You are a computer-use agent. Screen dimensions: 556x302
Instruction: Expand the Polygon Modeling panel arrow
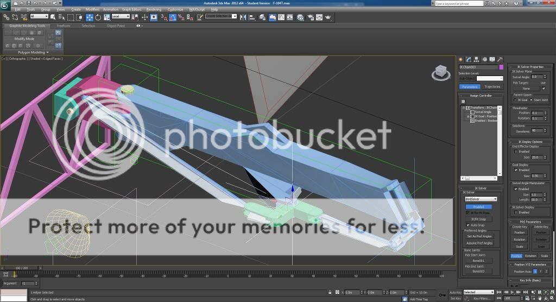coord(48,53)
